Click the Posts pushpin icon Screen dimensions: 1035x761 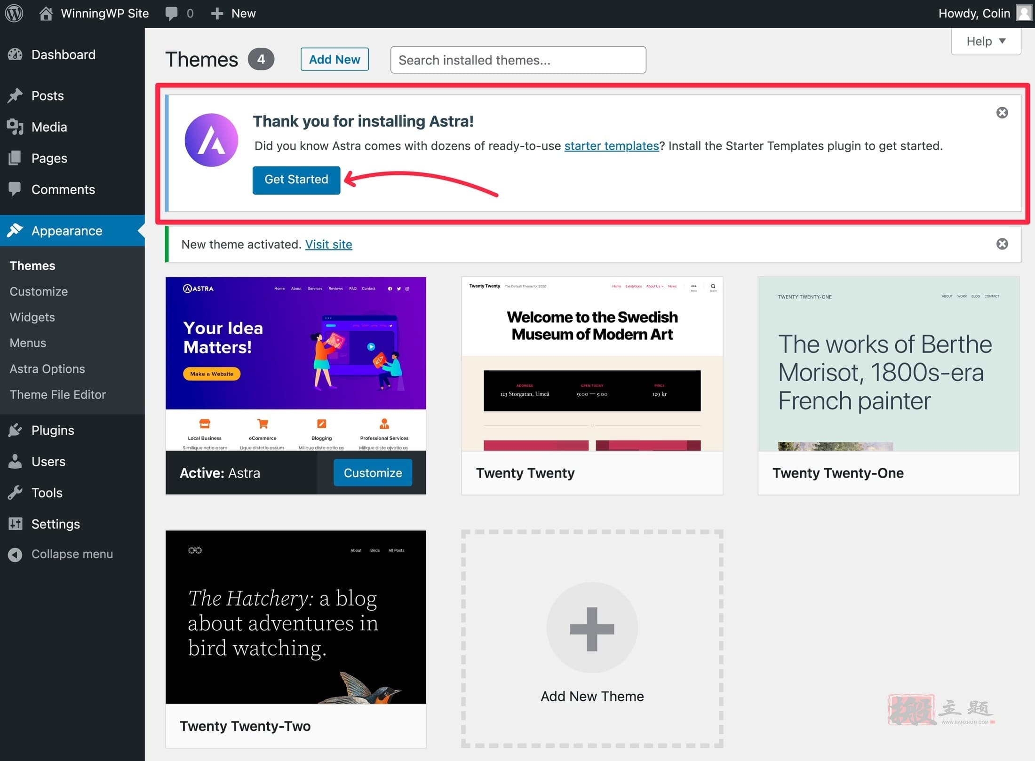[x=15, y=95]
